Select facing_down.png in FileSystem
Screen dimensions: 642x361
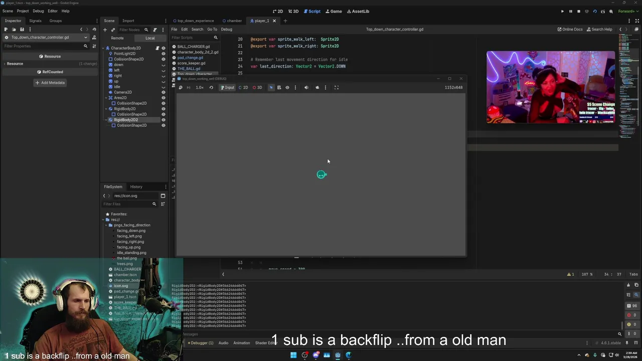[x=131, y=231]
